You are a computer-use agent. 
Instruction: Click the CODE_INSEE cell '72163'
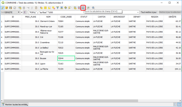(x=66, y=64)
